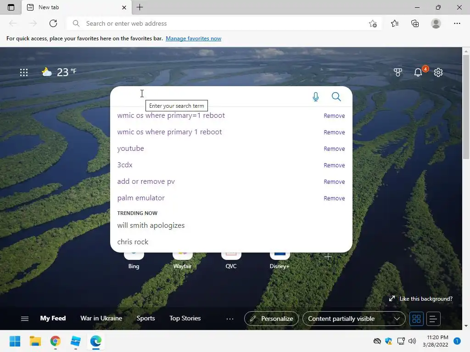Viewport: 470px width, 352px height.
Task: Remove the 3cdx history entry
Action: [334, 165]
